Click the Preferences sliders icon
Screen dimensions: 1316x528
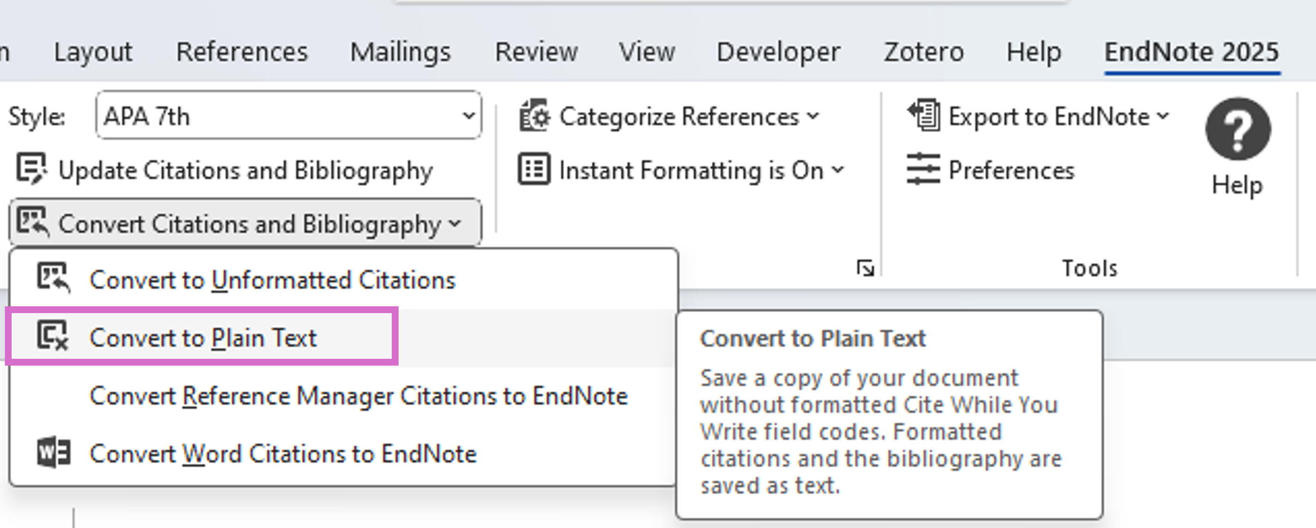click(923, 169)
